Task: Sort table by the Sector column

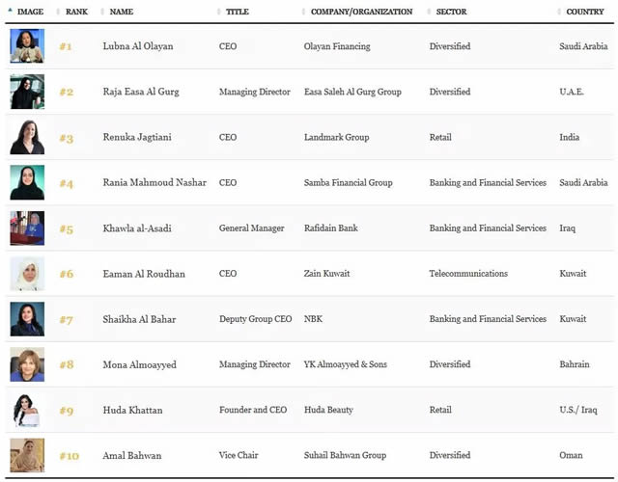Action: (453, 12)
